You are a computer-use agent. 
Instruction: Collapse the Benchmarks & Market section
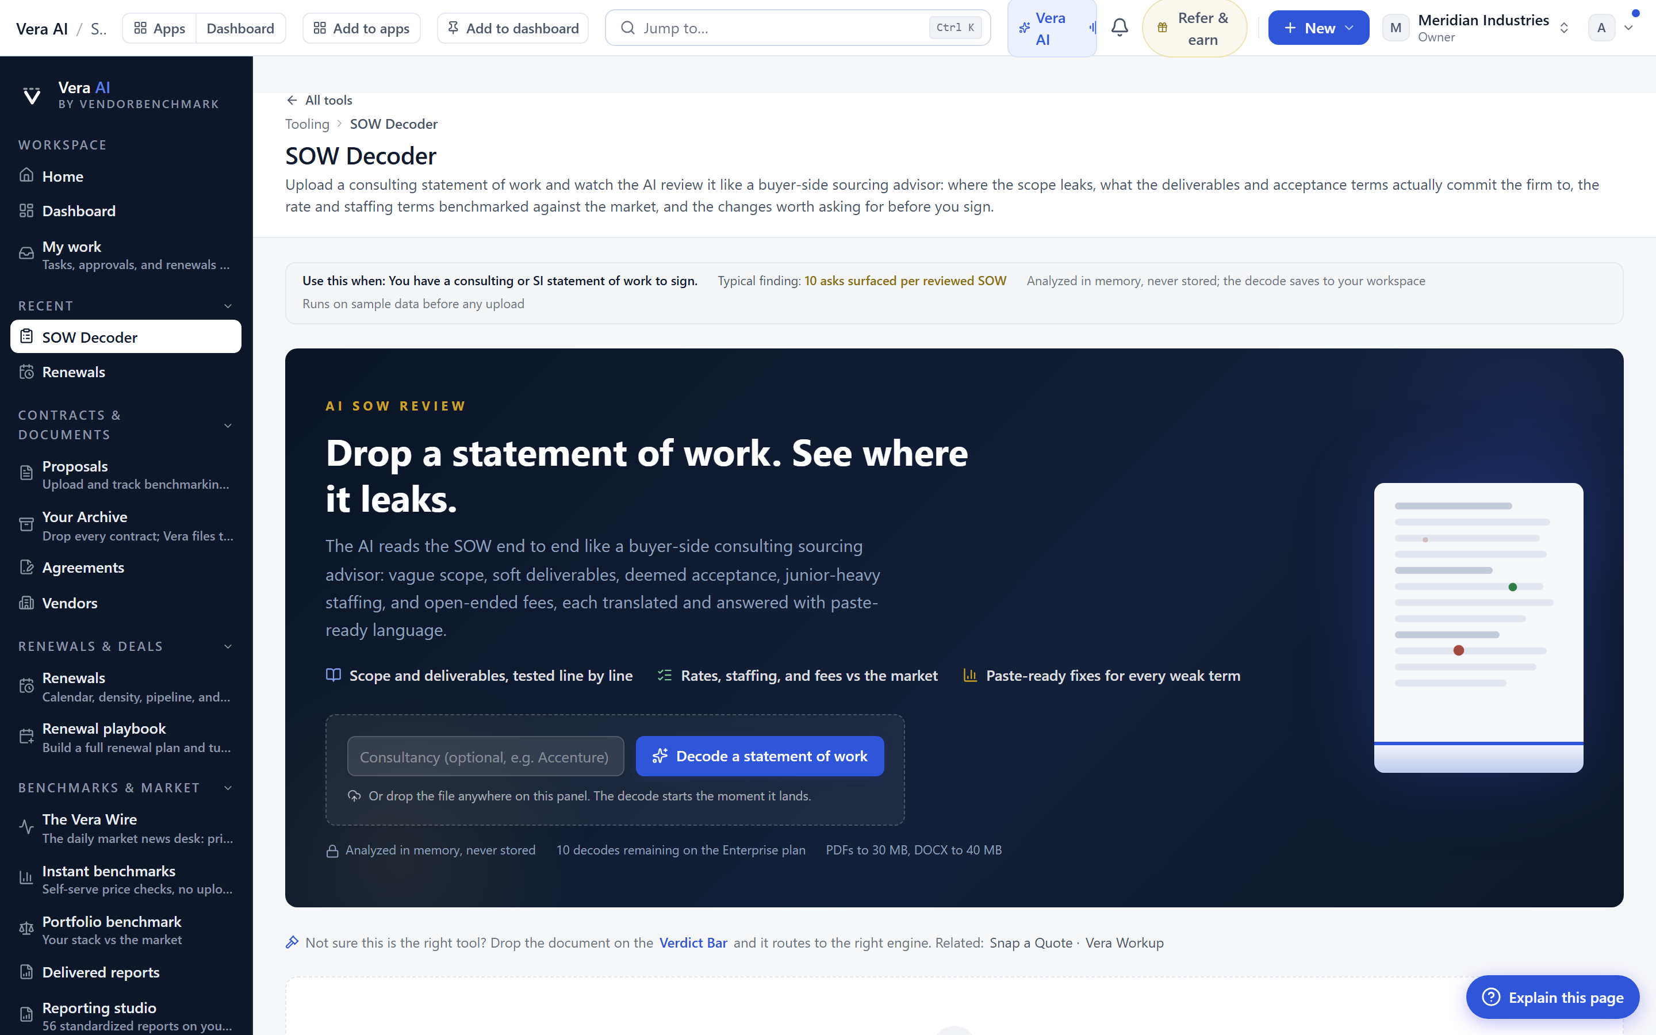coord(228,788)
